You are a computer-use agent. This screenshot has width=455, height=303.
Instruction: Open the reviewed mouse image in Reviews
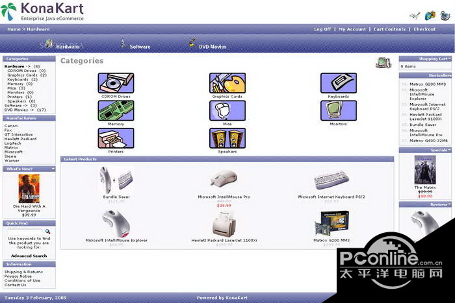425,223
